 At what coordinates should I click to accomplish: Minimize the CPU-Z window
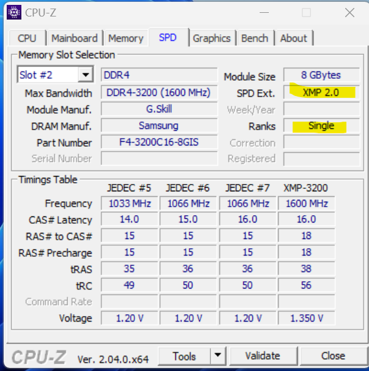[264, 13]
